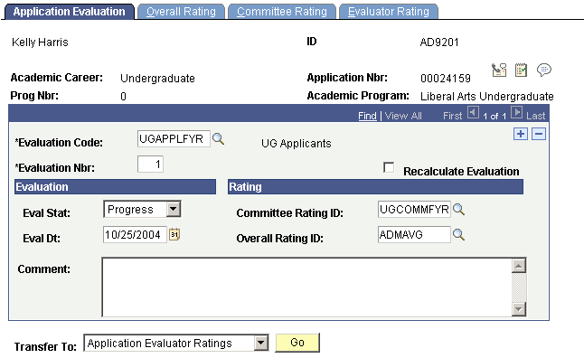Select the application number 00024159
The image size is (584, 358).
446,79
